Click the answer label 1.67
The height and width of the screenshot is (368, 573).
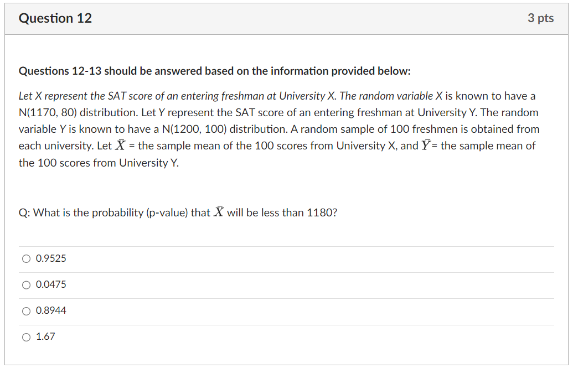[x=45, y=336]
